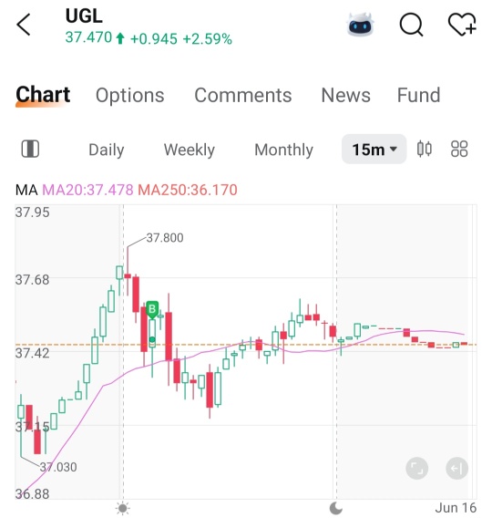The height and width of the screenshot is (518, 492).
Task: Click the MA250:36.170 indicator label
Action: [x=188, y=190]
